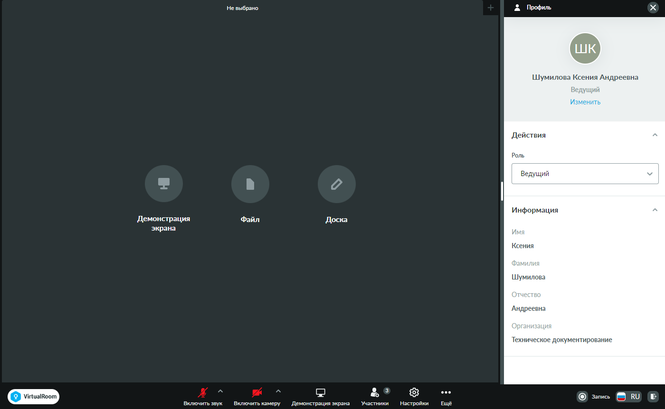This screenshot has height=409, width=665.
Task: Click the VirtualRoom logo
Action: [x=34, y=396]
